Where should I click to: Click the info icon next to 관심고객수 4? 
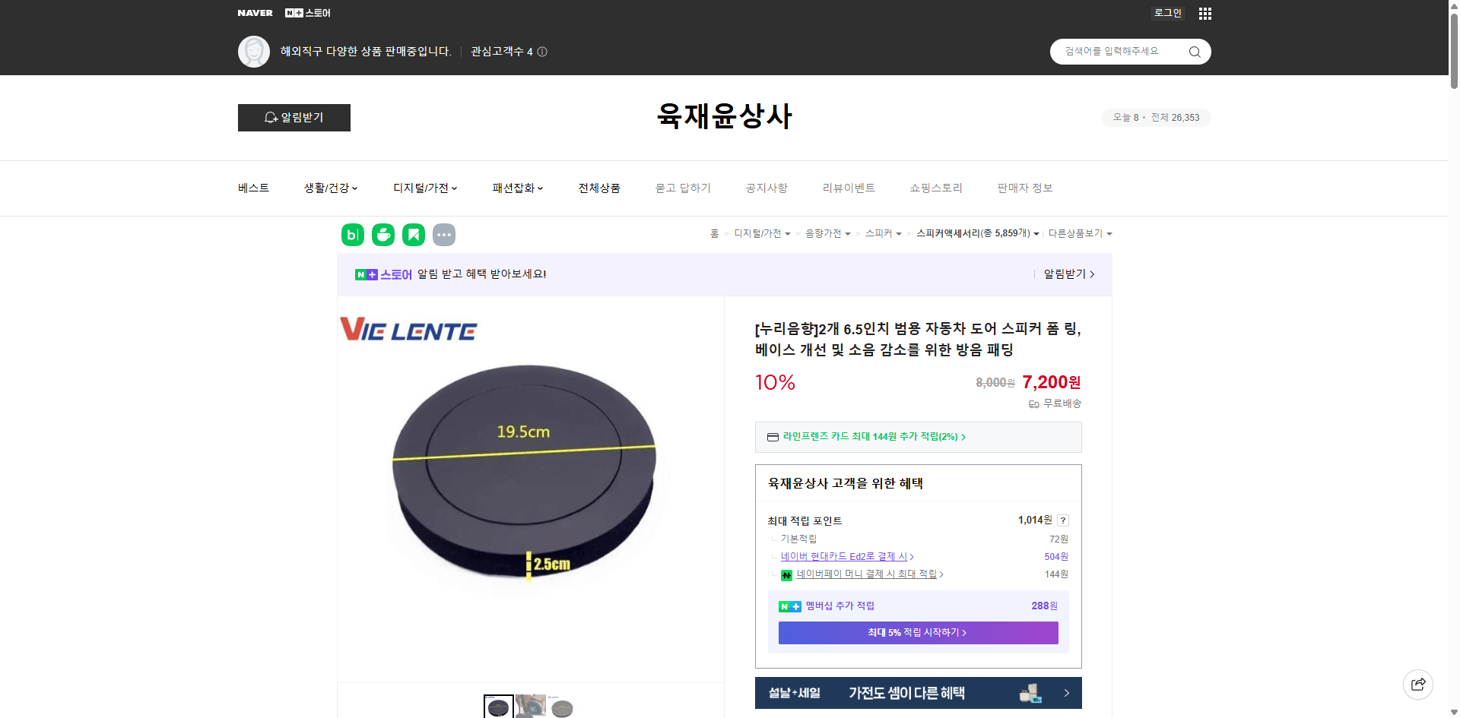541,52
